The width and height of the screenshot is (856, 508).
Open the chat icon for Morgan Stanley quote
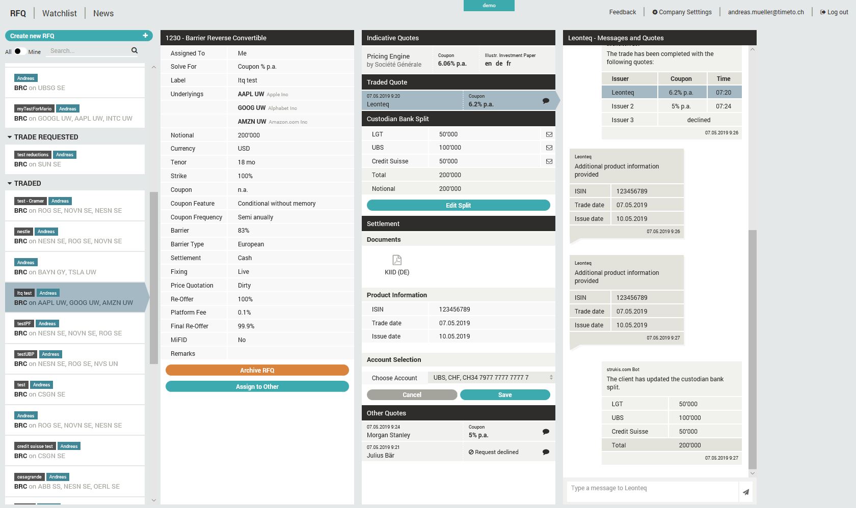(546, 432)
